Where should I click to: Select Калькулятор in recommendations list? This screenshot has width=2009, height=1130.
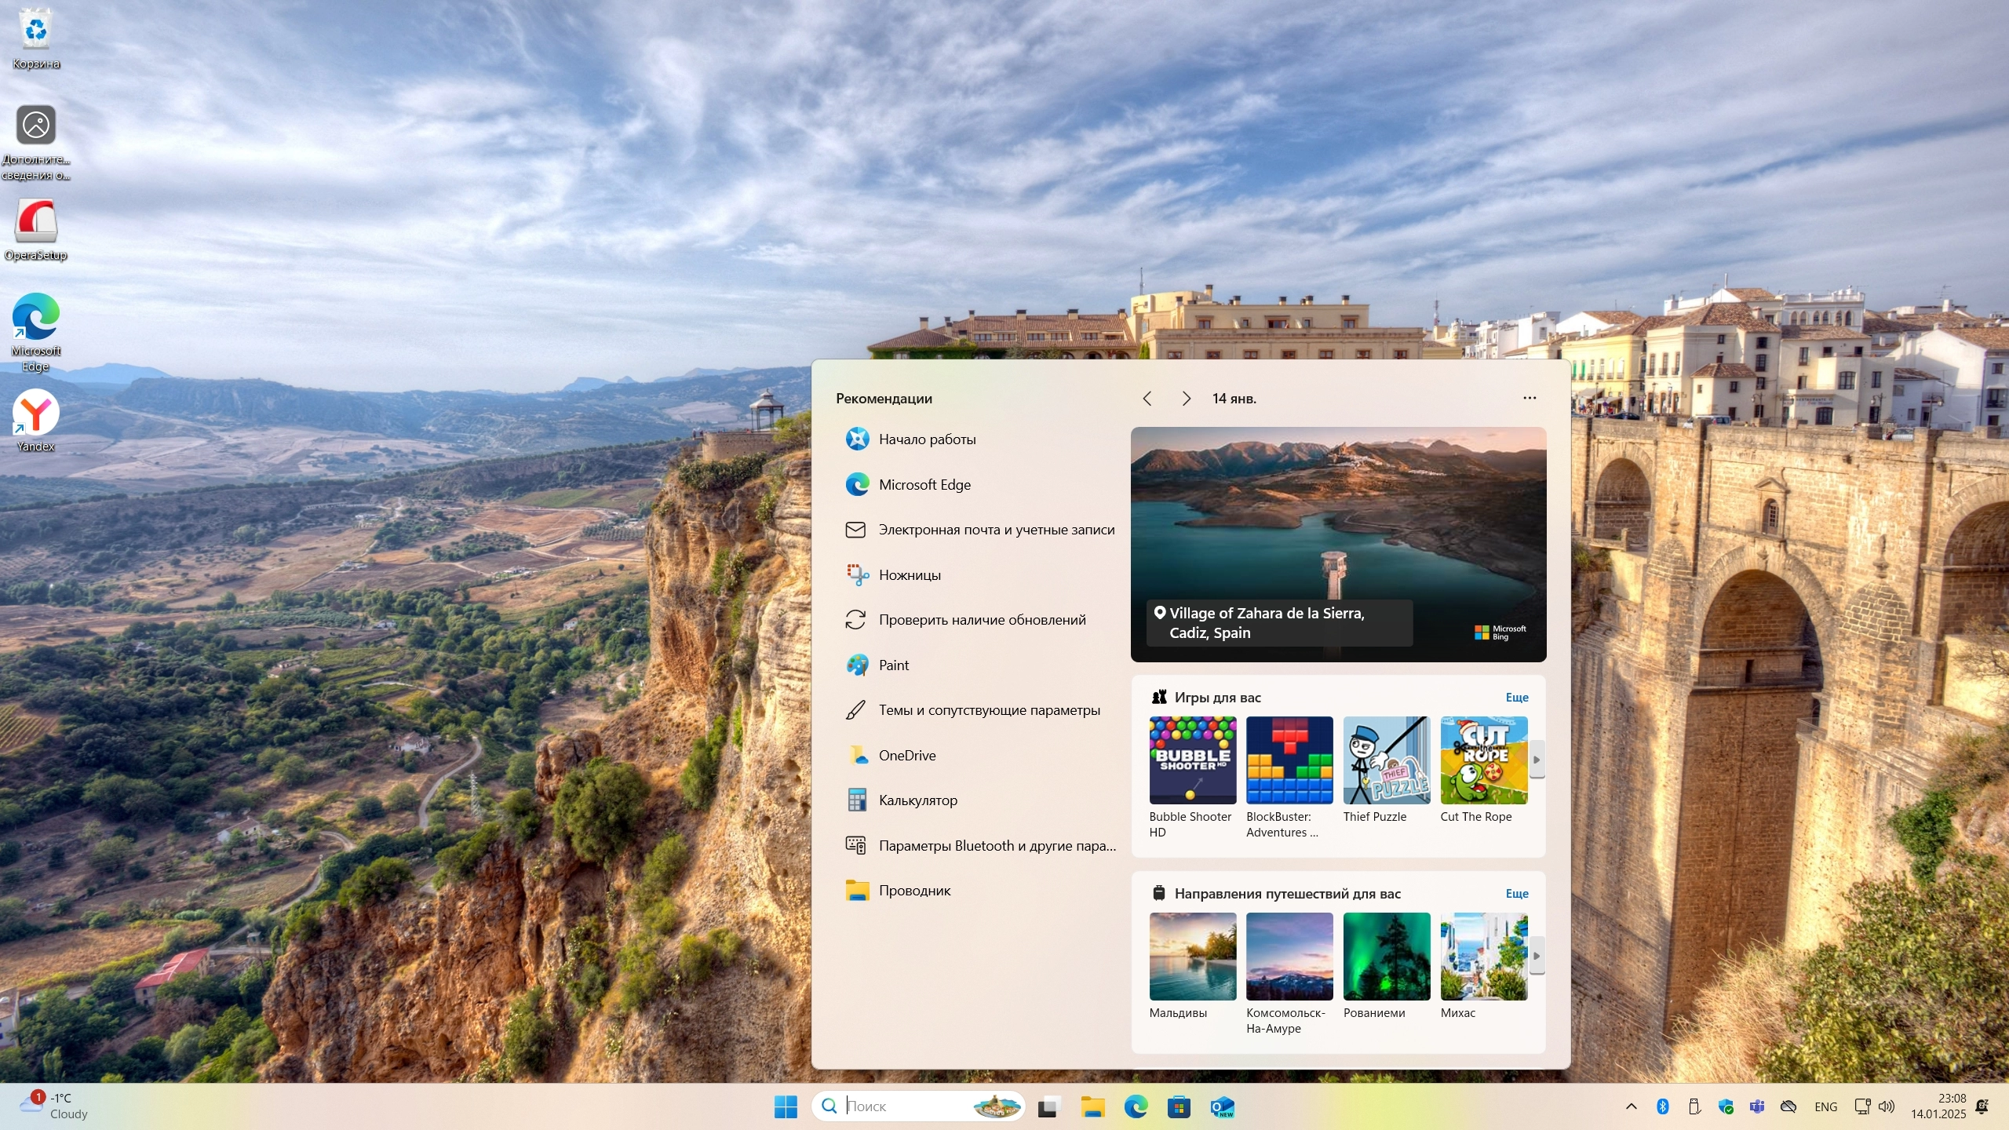[x=917, y=800]
